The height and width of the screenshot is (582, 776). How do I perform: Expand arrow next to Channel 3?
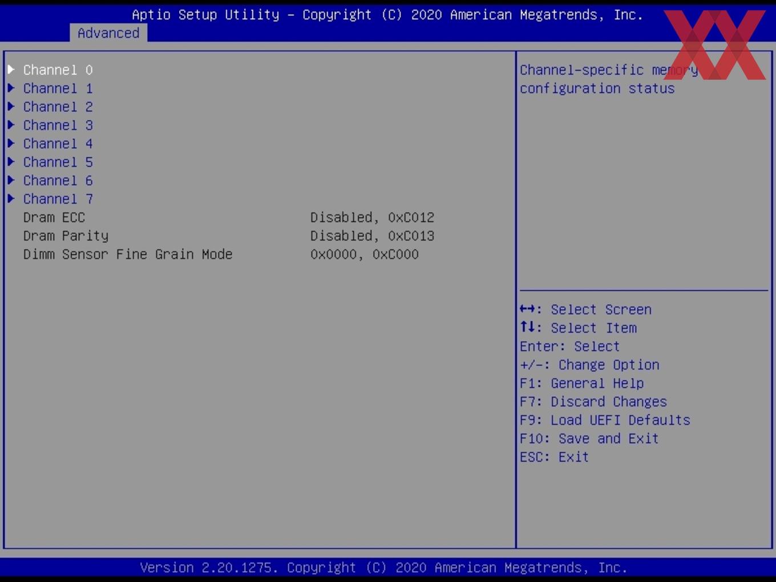(11, 124)
